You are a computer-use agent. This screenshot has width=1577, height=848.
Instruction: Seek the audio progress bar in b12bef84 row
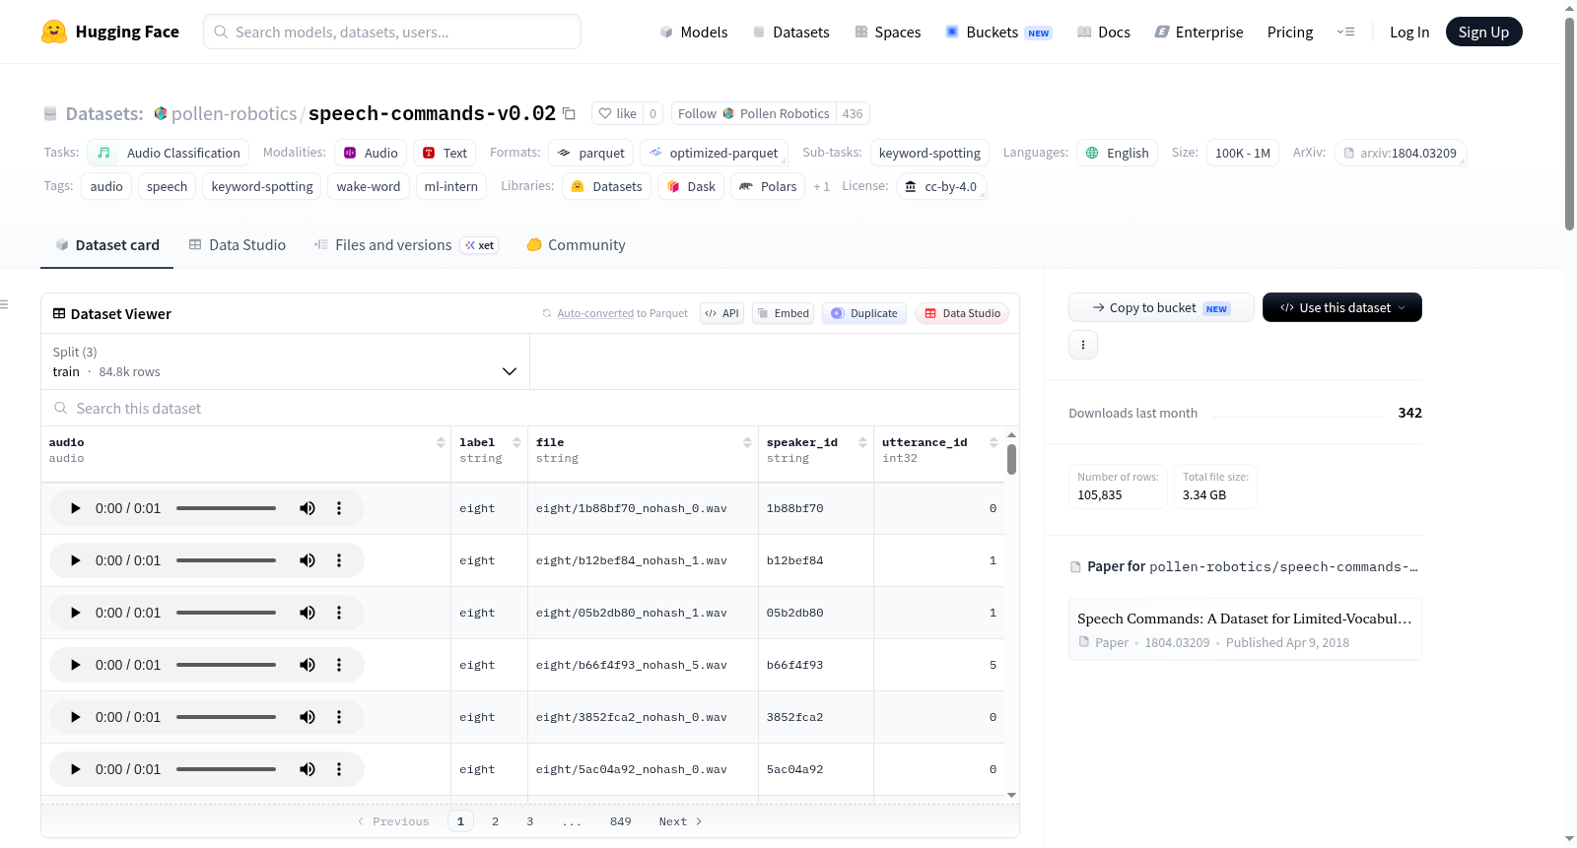(226, 560)
